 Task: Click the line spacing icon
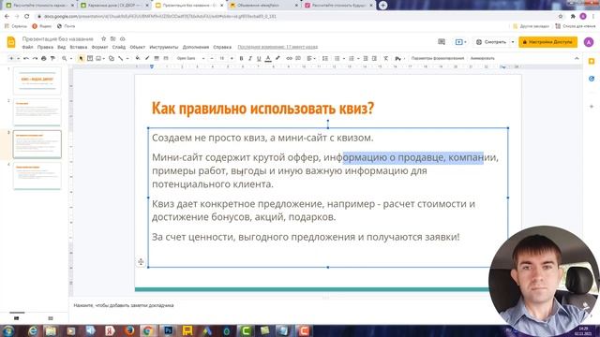(325, 58)
